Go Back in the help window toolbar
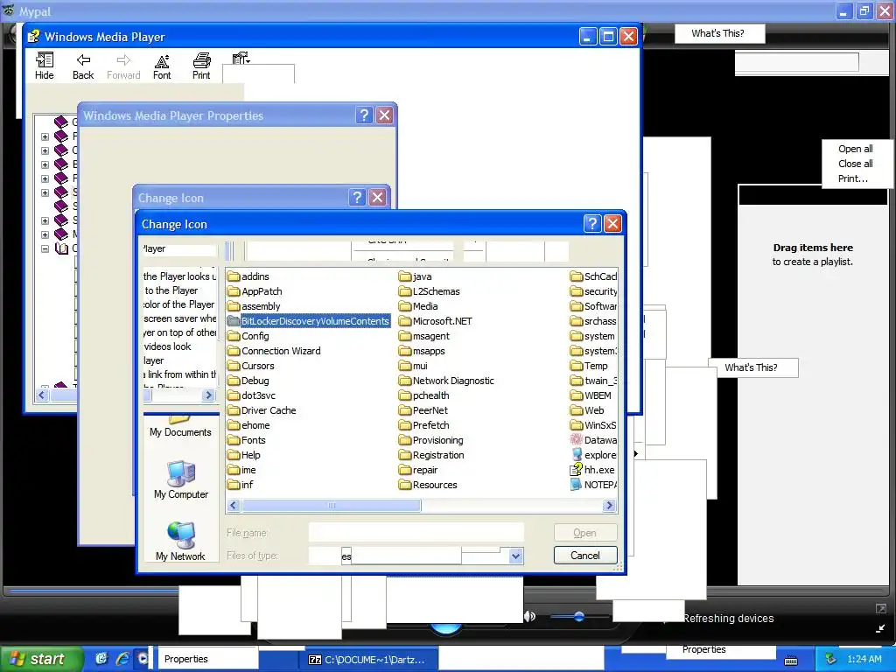 pyautogui.click(x=83, y=66)
